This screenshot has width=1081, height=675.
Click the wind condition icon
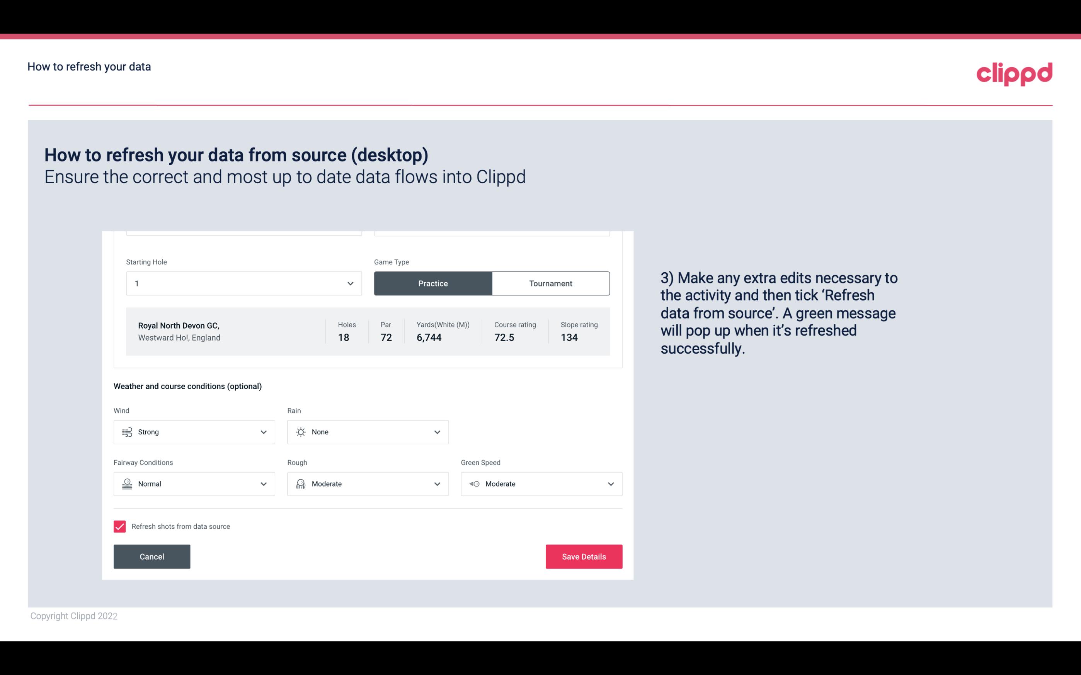(126, 432)
